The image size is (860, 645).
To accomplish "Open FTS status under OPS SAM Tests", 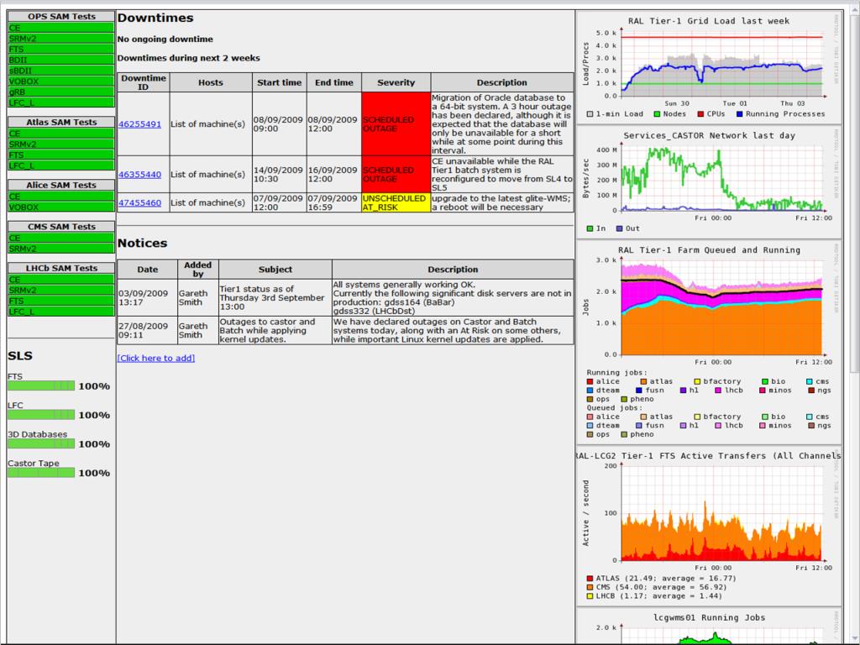I will pyautogui.click(x=60, y=50).
